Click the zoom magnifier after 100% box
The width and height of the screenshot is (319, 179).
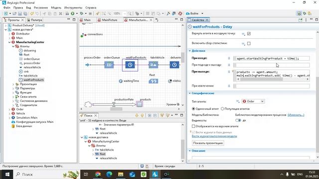click(130, 13)
